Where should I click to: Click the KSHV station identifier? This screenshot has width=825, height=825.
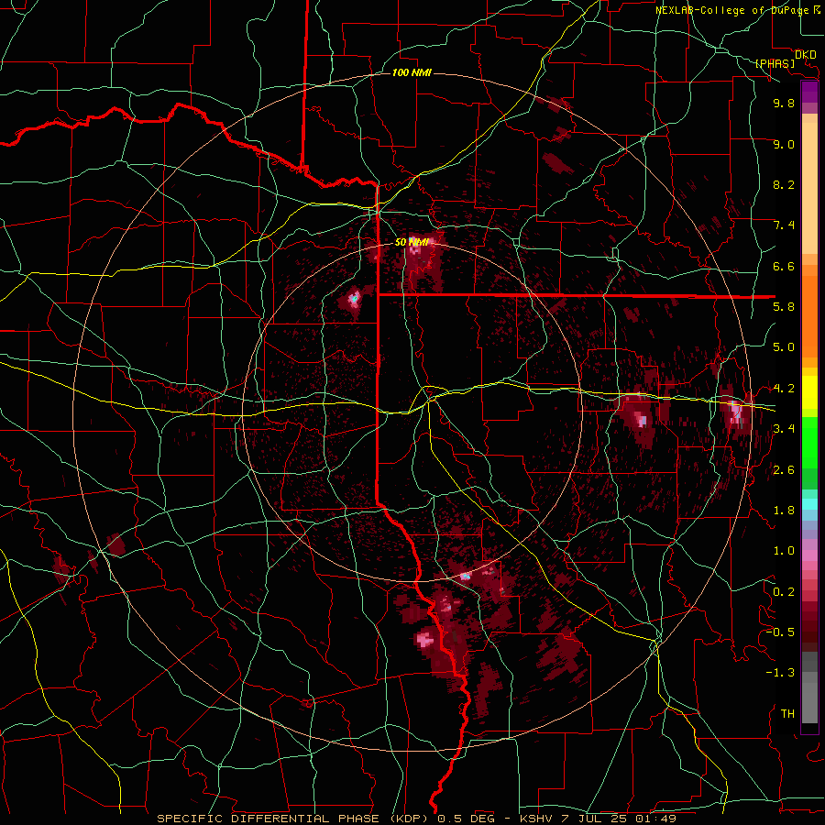pos(535,819)
